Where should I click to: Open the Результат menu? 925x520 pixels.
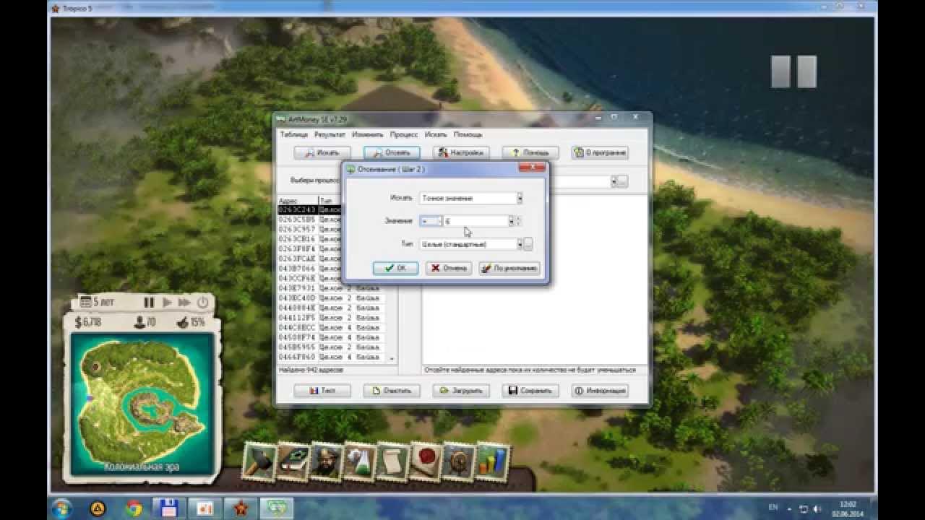330,134
